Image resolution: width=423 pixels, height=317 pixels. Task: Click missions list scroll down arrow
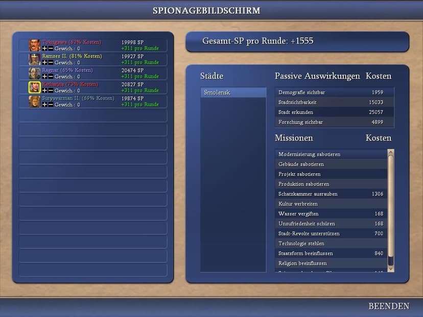[391, 269]
